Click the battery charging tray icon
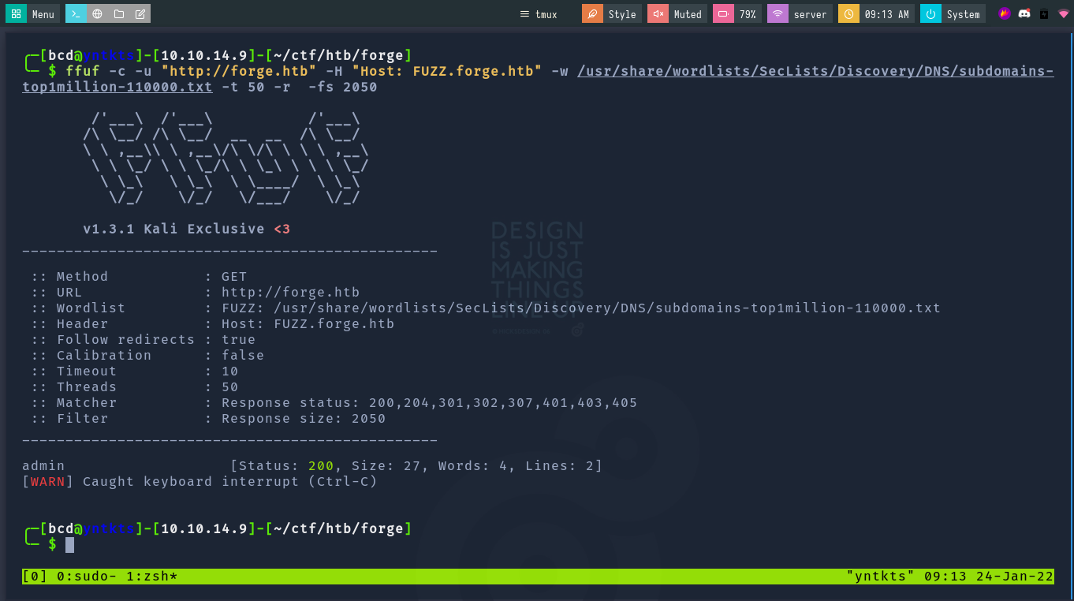This screenshot has height=601, width=1074. pos(1044,13)
